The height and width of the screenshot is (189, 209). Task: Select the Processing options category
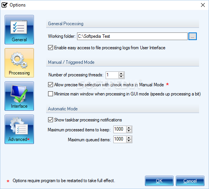click(x=19, y=63)
